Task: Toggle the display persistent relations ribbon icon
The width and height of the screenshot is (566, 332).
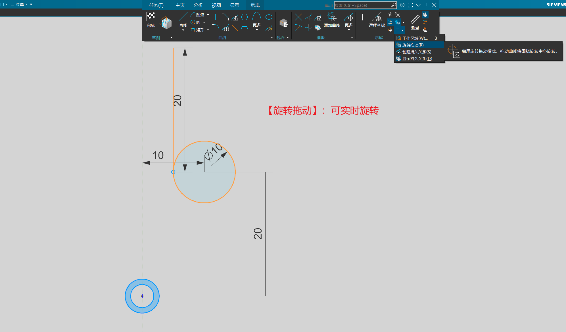Action: [x=425, y=15]
